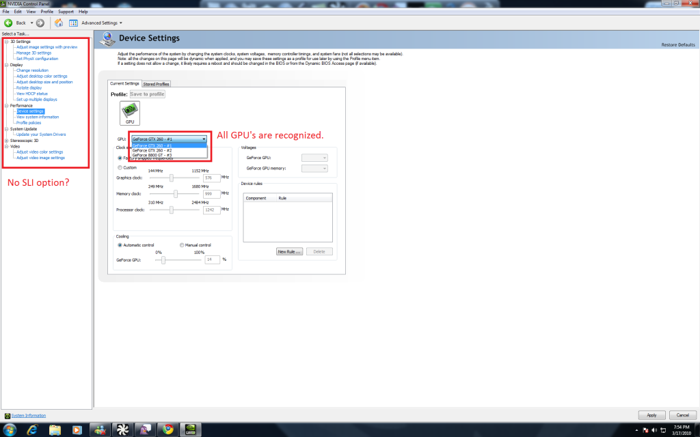Click the GeForce GPU fan speed slider
The width and height of the screenshot is (700, 437).
tap(163, 260)
